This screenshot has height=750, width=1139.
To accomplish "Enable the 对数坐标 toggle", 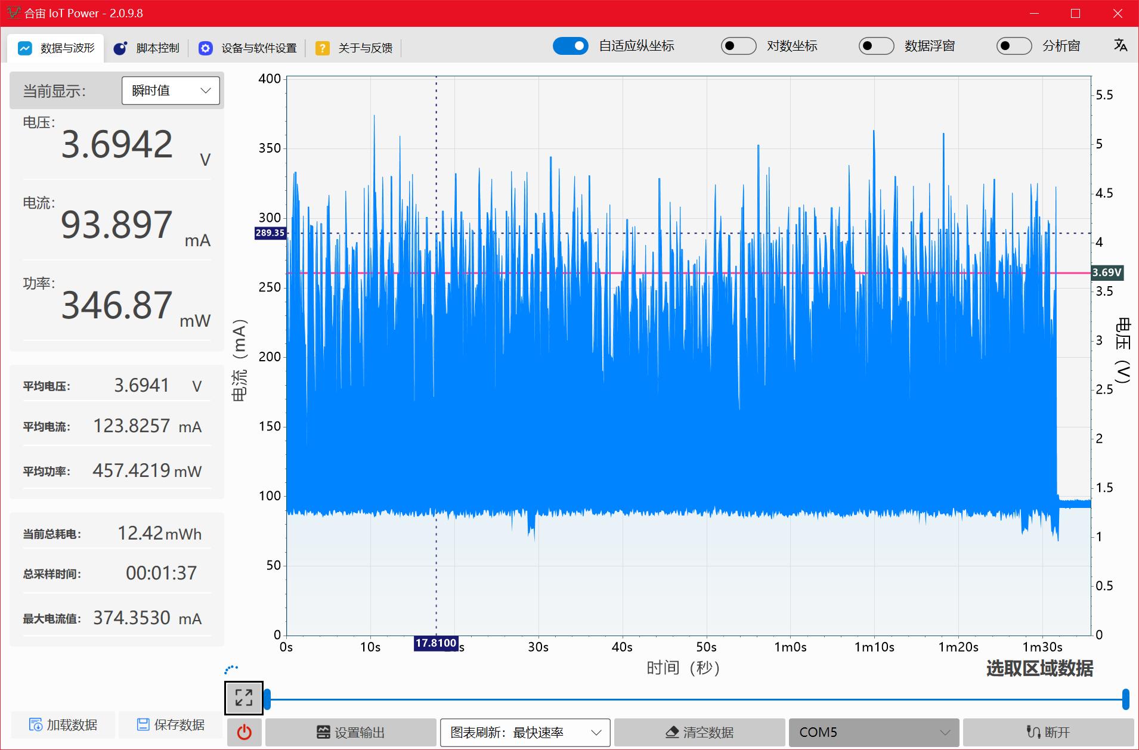I will pos(739,46).
